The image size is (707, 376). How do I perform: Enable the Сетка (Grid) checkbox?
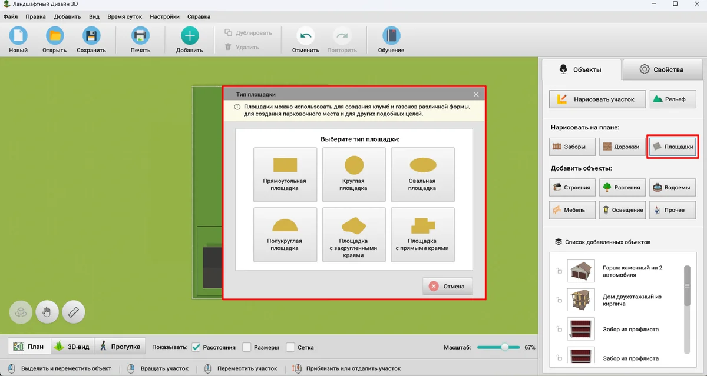pyautogui.click(x=290, y=347)
